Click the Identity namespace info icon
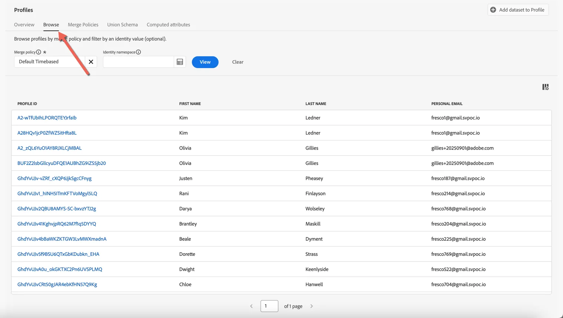The width and height of the screenshot is (563, 318). [x=139, y=52]
